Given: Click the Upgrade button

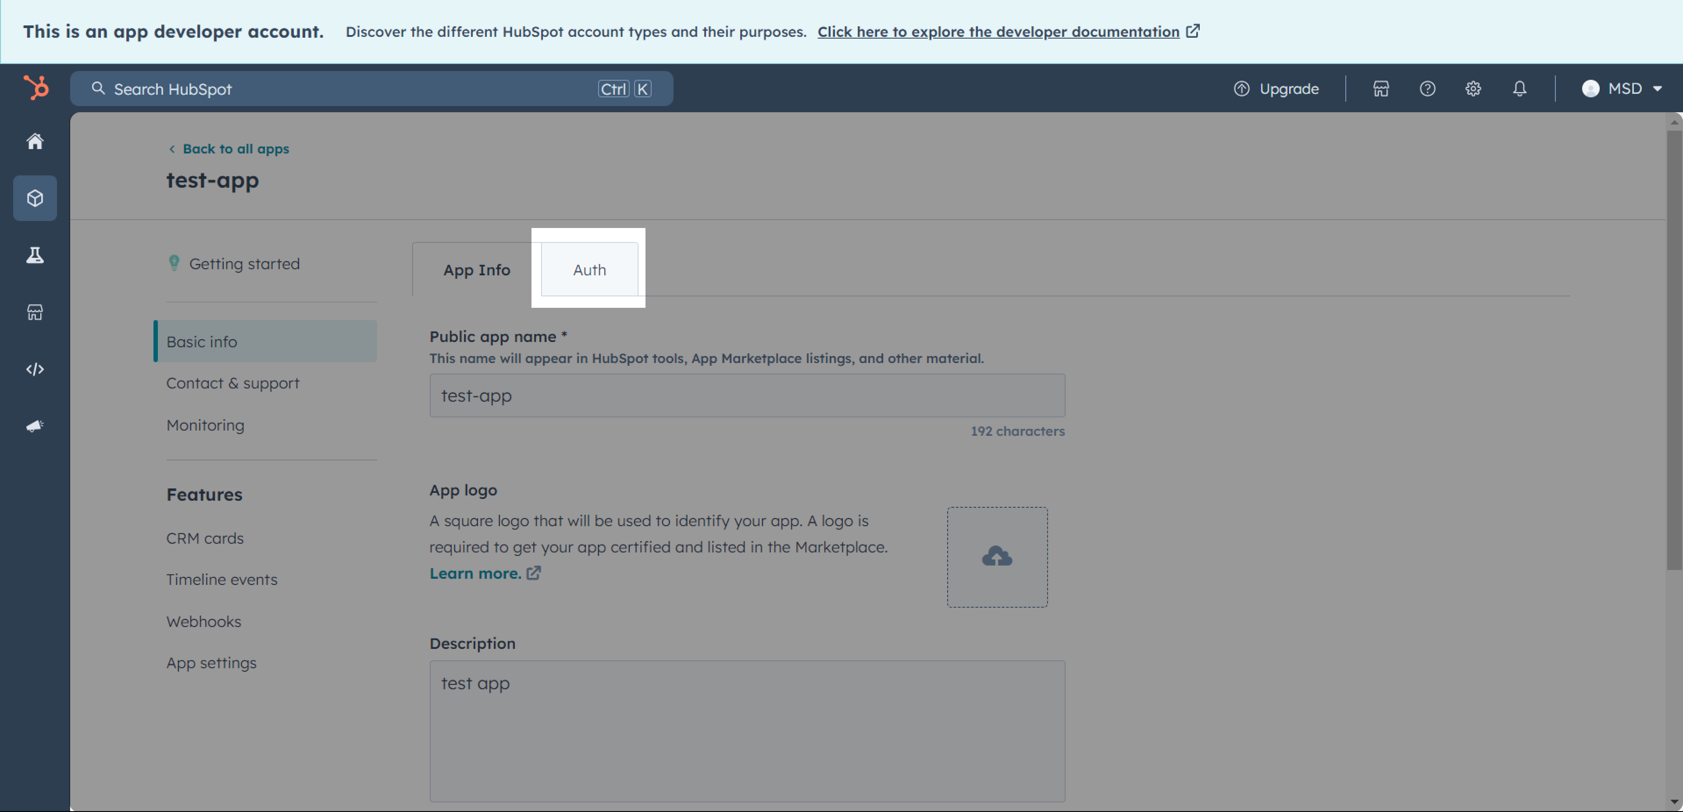Looking at the screenshot, I should pos(1276,89).
